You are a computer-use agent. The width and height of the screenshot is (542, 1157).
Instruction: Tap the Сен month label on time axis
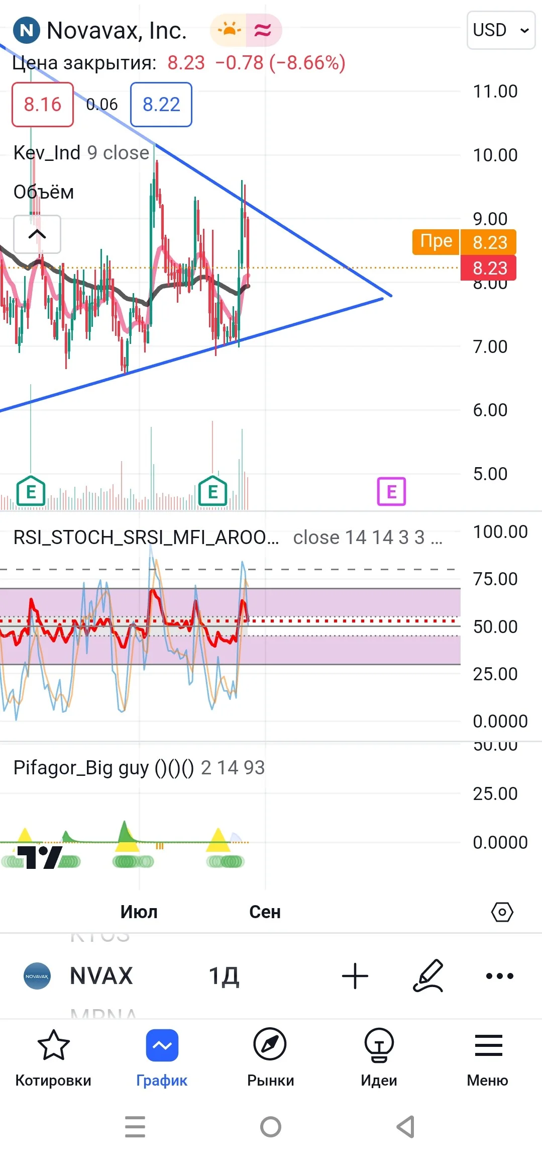pos(265,912)
